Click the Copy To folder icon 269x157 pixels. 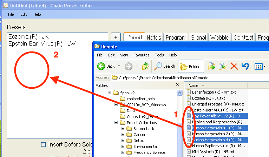(223, 66)
